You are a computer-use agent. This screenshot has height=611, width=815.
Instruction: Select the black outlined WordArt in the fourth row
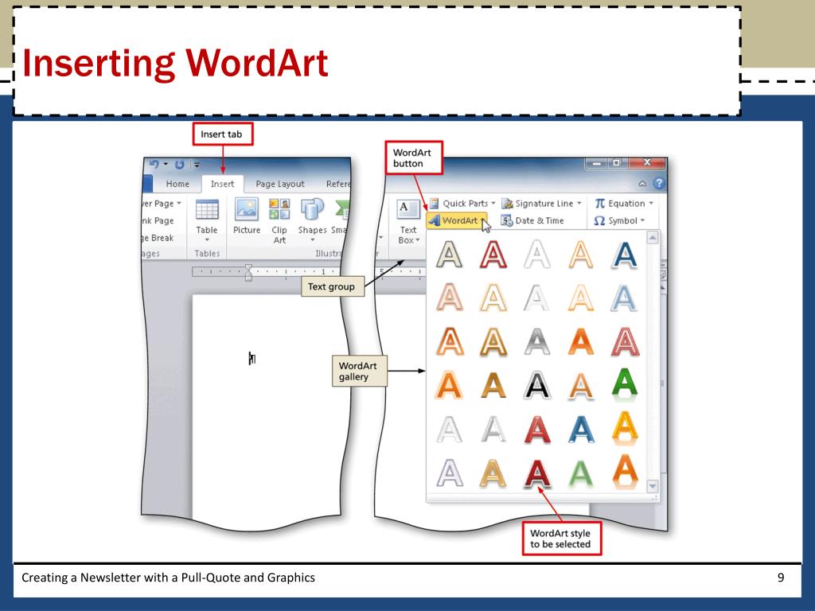[537, 386]
